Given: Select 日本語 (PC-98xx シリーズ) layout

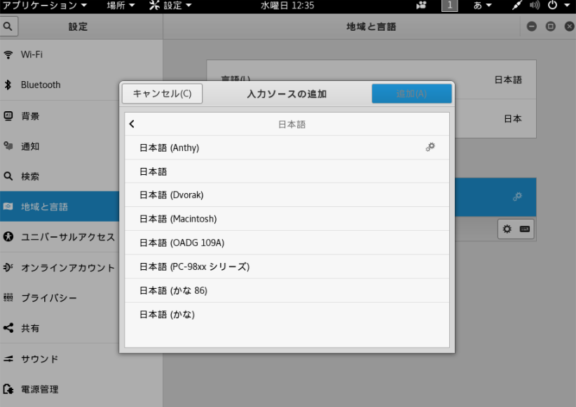Looking at the screenshot, I should (x=287, y=266).
